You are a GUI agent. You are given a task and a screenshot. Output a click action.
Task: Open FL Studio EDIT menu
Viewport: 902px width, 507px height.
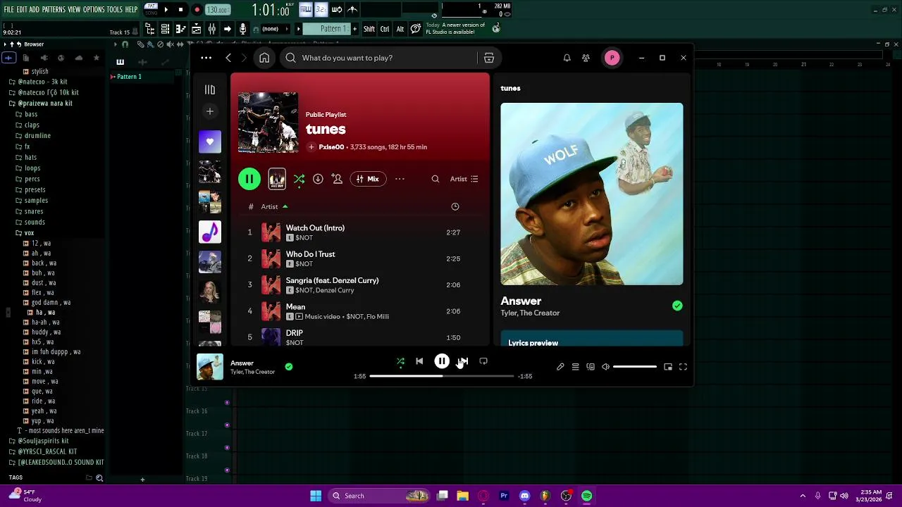tap(21, 10)
